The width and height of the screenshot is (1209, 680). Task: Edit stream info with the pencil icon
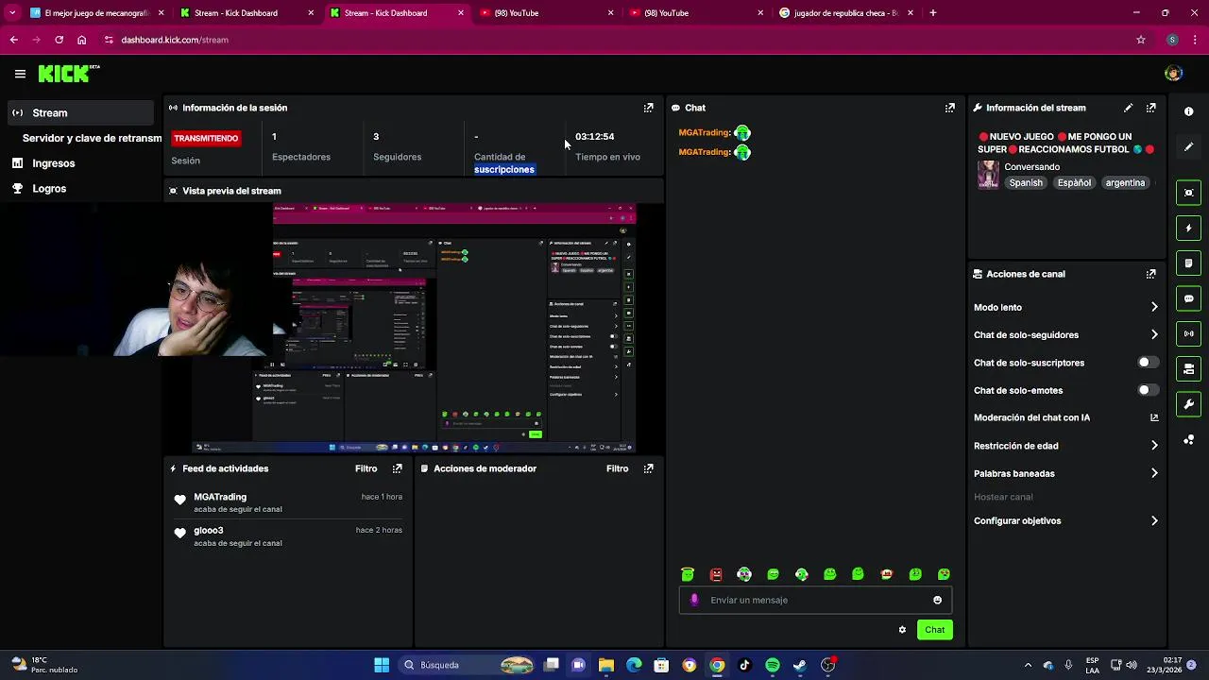point(1128,108)
